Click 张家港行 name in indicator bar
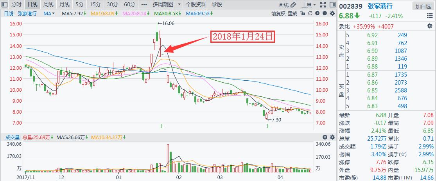436x181 pixels. pyautogui.click(x=27, y=13)
